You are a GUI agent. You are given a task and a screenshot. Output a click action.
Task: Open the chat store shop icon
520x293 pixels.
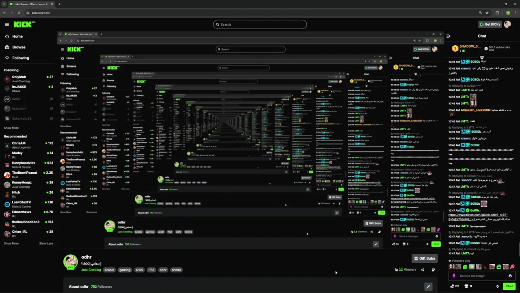[466, 286]
